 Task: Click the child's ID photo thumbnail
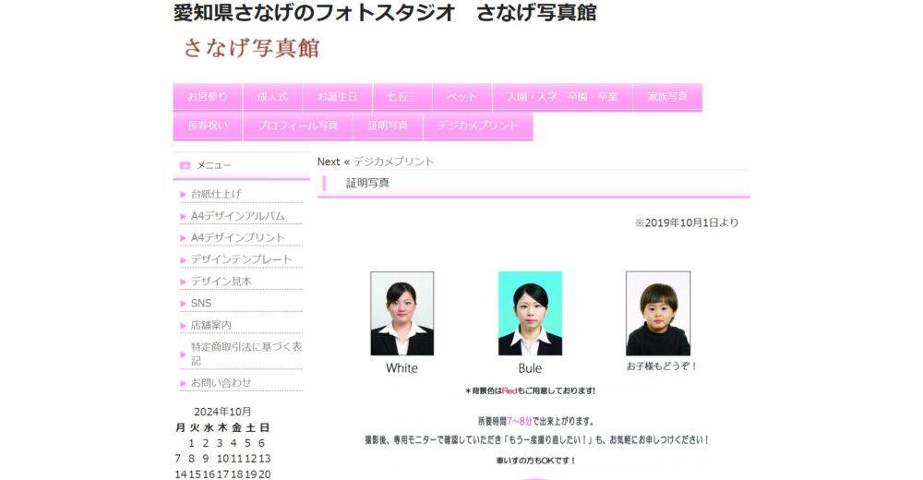[x=657, y=314]
